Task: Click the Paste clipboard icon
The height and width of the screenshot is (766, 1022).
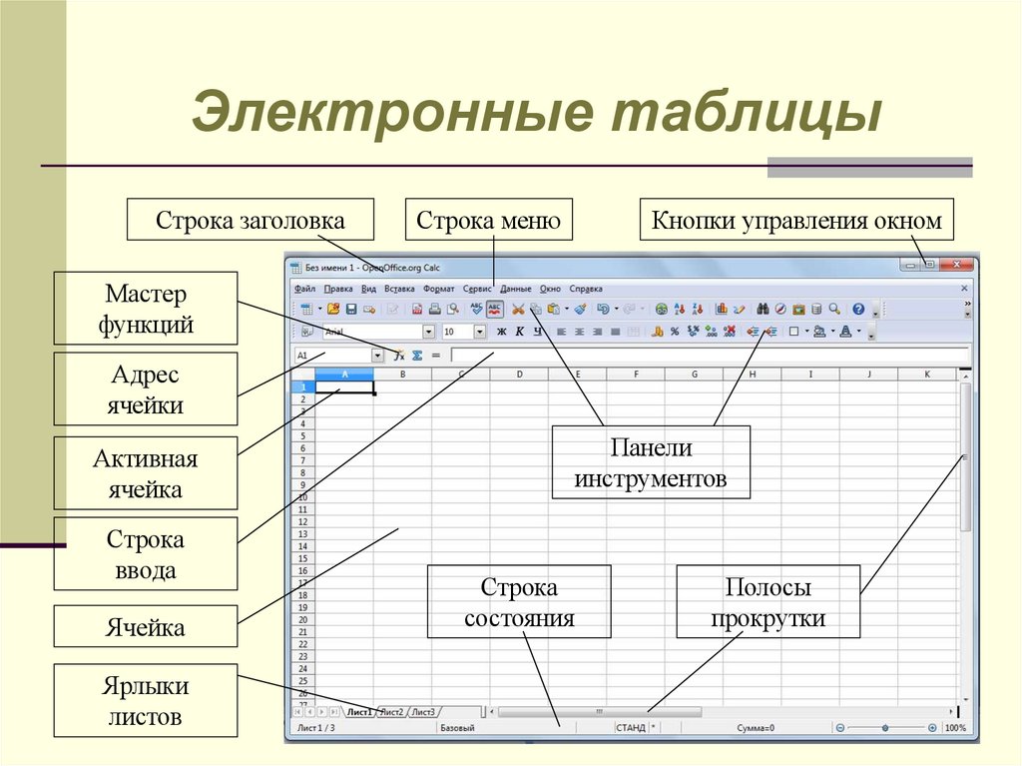Action: coord(553,309)
